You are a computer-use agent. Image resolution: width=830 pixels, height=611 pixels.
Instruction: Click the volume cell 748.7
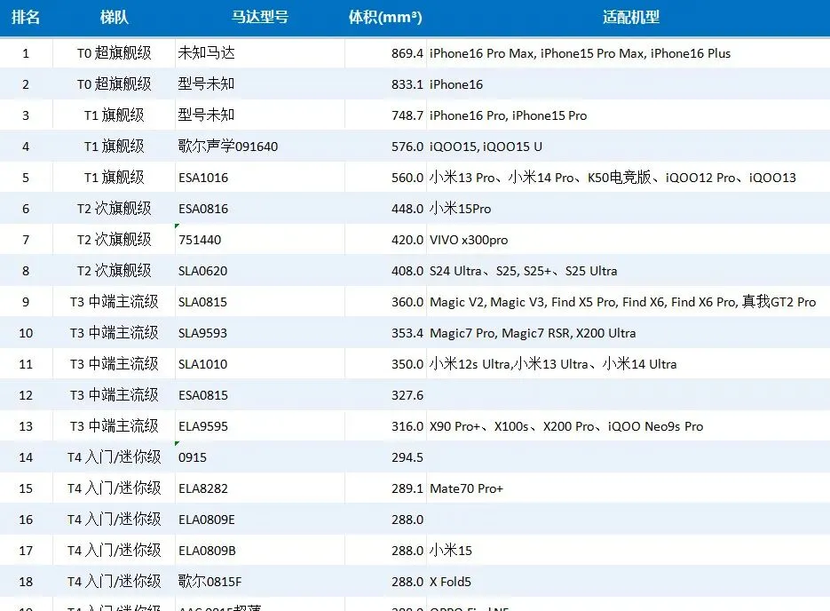click(x=407, y=115)
